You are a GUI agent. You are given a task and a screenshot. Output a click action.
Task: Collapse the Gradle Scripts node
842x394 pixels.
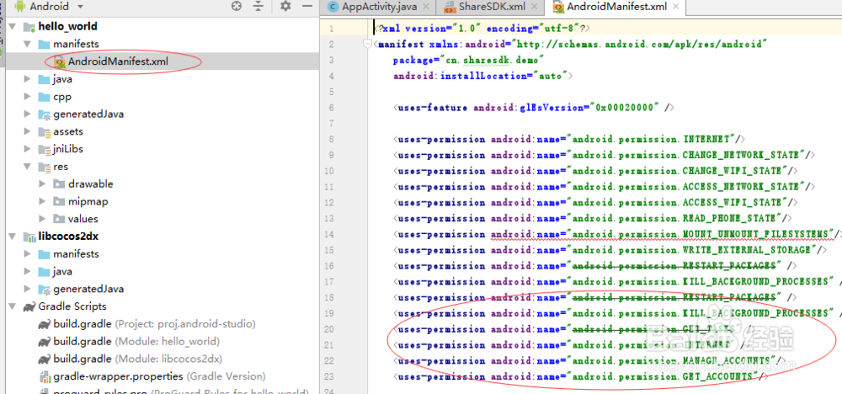tap(12, 306)
